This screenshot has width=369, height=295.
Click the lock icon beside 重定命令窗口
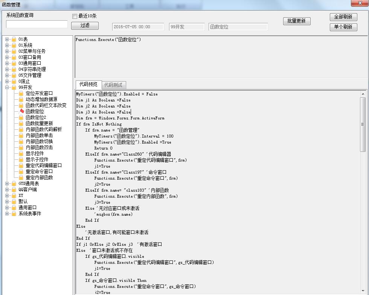21,171
